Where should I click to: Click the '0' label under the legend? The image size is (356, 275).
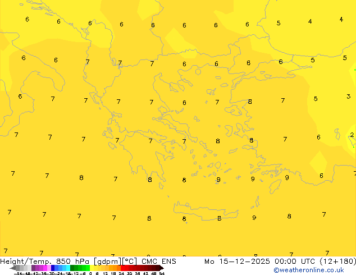coord(90,273)
